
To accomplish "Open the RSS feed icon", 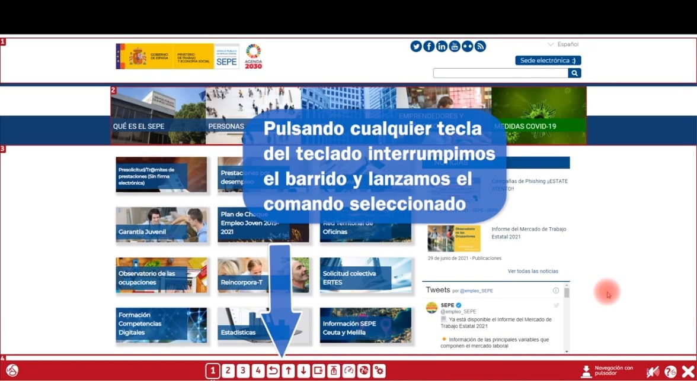I will (x=480, y=46).
